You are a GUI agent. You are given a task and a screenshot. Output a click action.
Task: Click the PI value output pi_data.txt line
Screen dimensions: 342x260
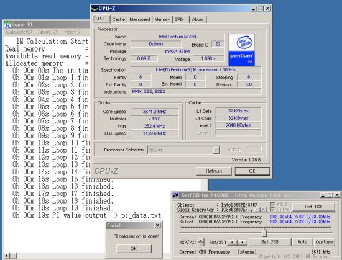tap(87, 215)
